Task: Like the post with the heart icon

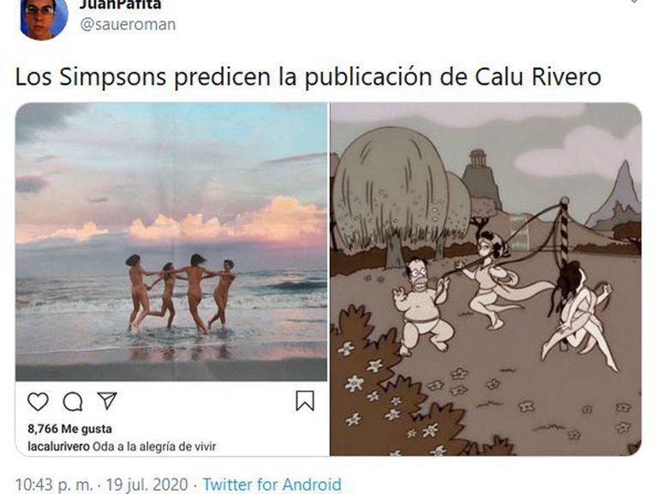Action: point(38,401)
